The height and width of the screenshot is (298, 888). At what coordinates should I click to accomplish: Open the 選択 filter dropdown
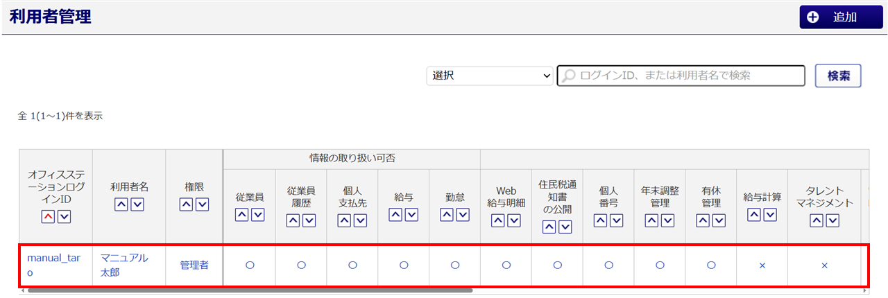(490, 76)
